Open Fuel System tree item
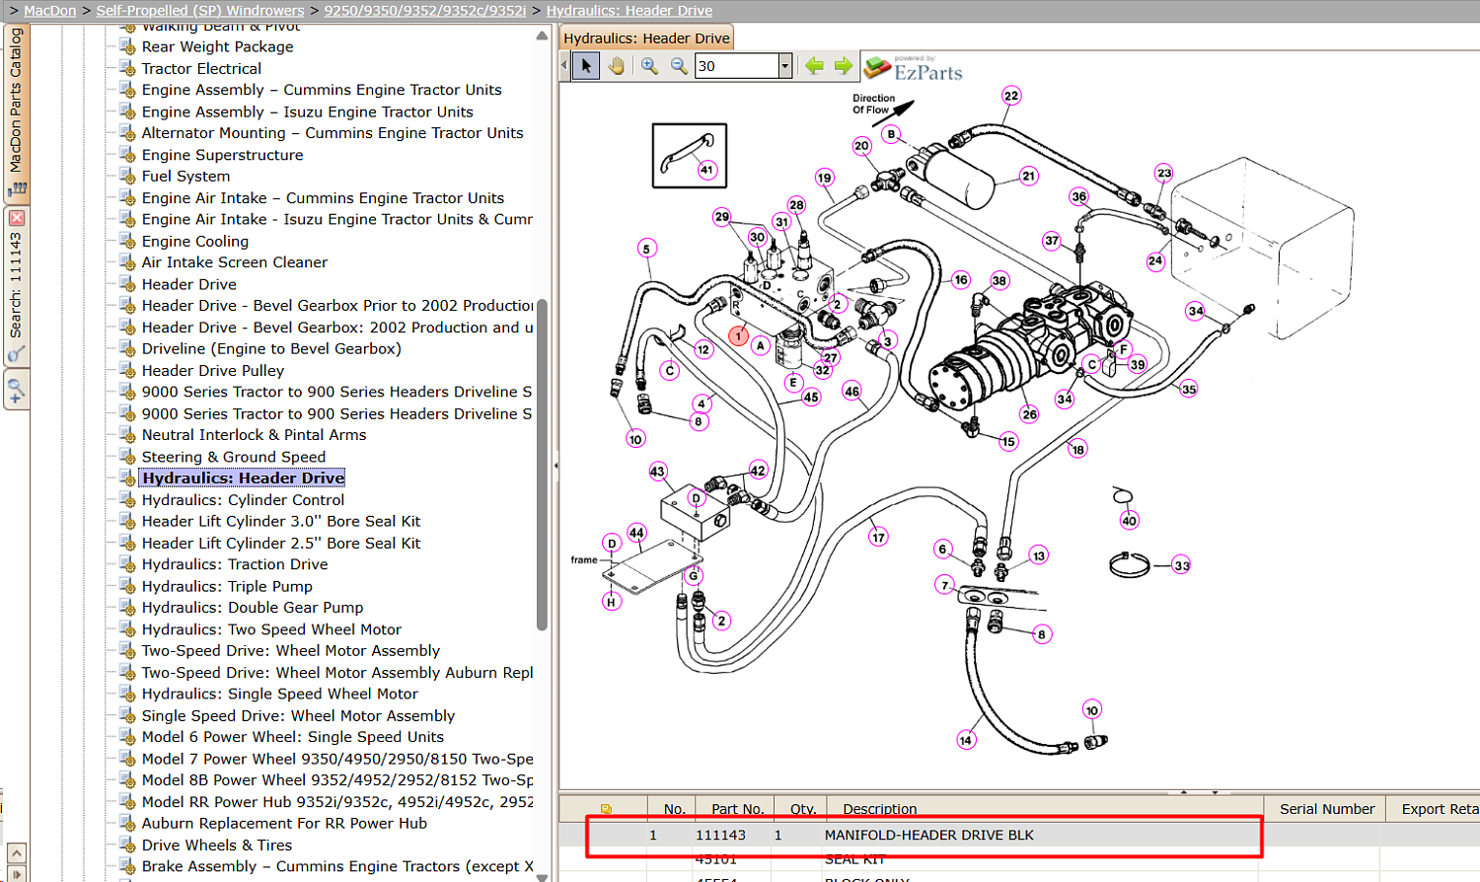Image resolution: width=1480 pixels, height=882 pixels. [185, 177]
